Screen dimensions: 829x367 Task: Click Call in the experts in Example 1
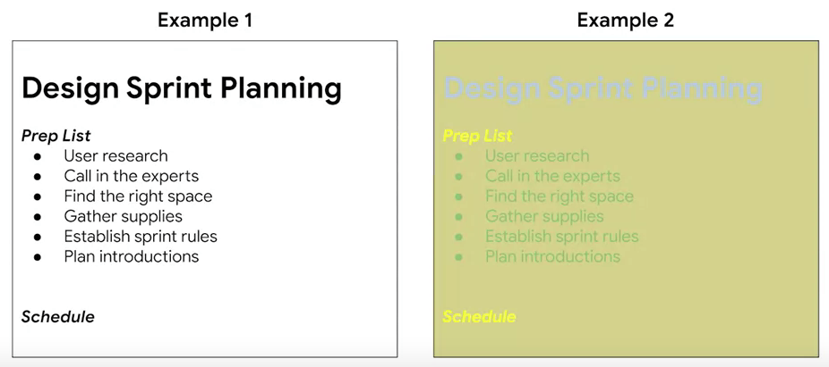point(132,176)
